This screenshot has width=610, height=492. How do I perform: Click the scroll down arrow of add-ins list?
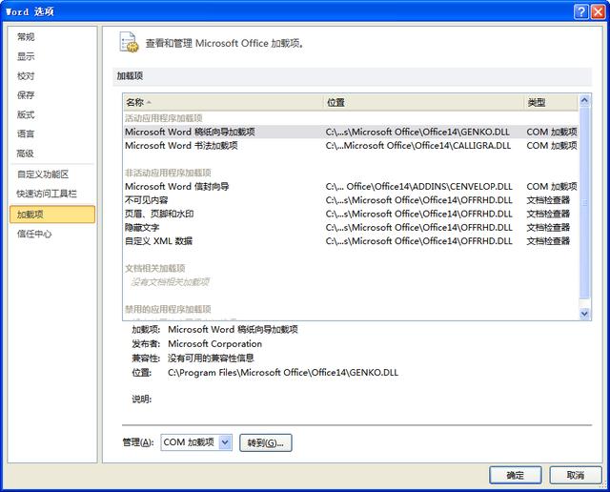point(584,314)
